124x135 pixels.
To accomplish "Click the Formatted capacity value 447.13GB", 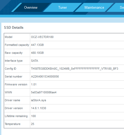I will pos(37,45).
